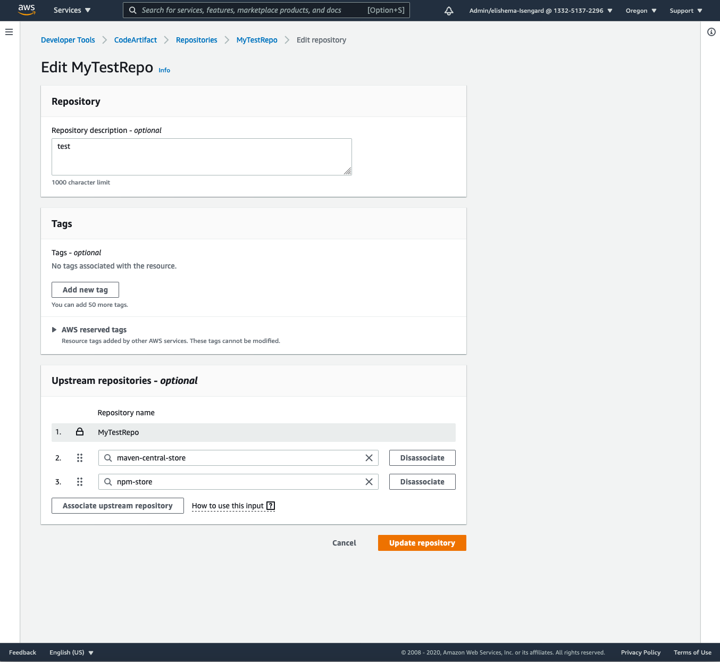Screen dimensions: 720x662
Task: Click Associate upstream repository button
Action: click(x=118, y=506)
